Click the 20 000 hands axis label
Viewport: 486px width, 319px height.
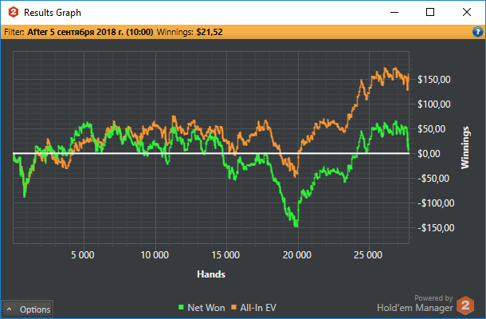click(297, 255)
